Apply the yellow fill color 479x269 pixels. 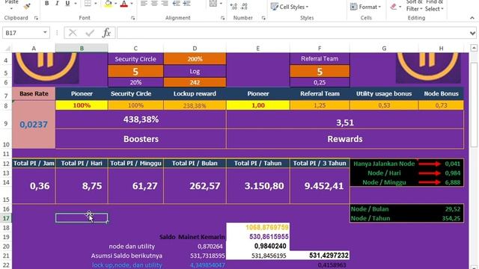(x=108, y=3)
